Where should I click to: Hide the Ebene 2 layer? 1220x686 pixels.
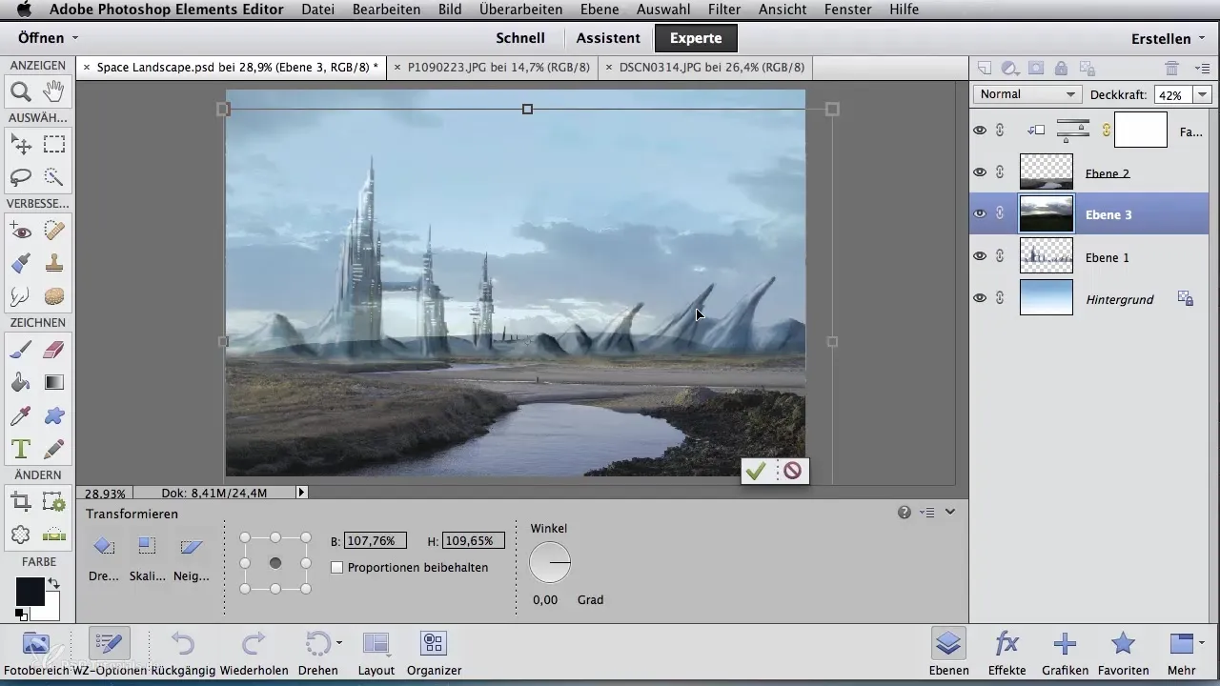tap(980, 172)
